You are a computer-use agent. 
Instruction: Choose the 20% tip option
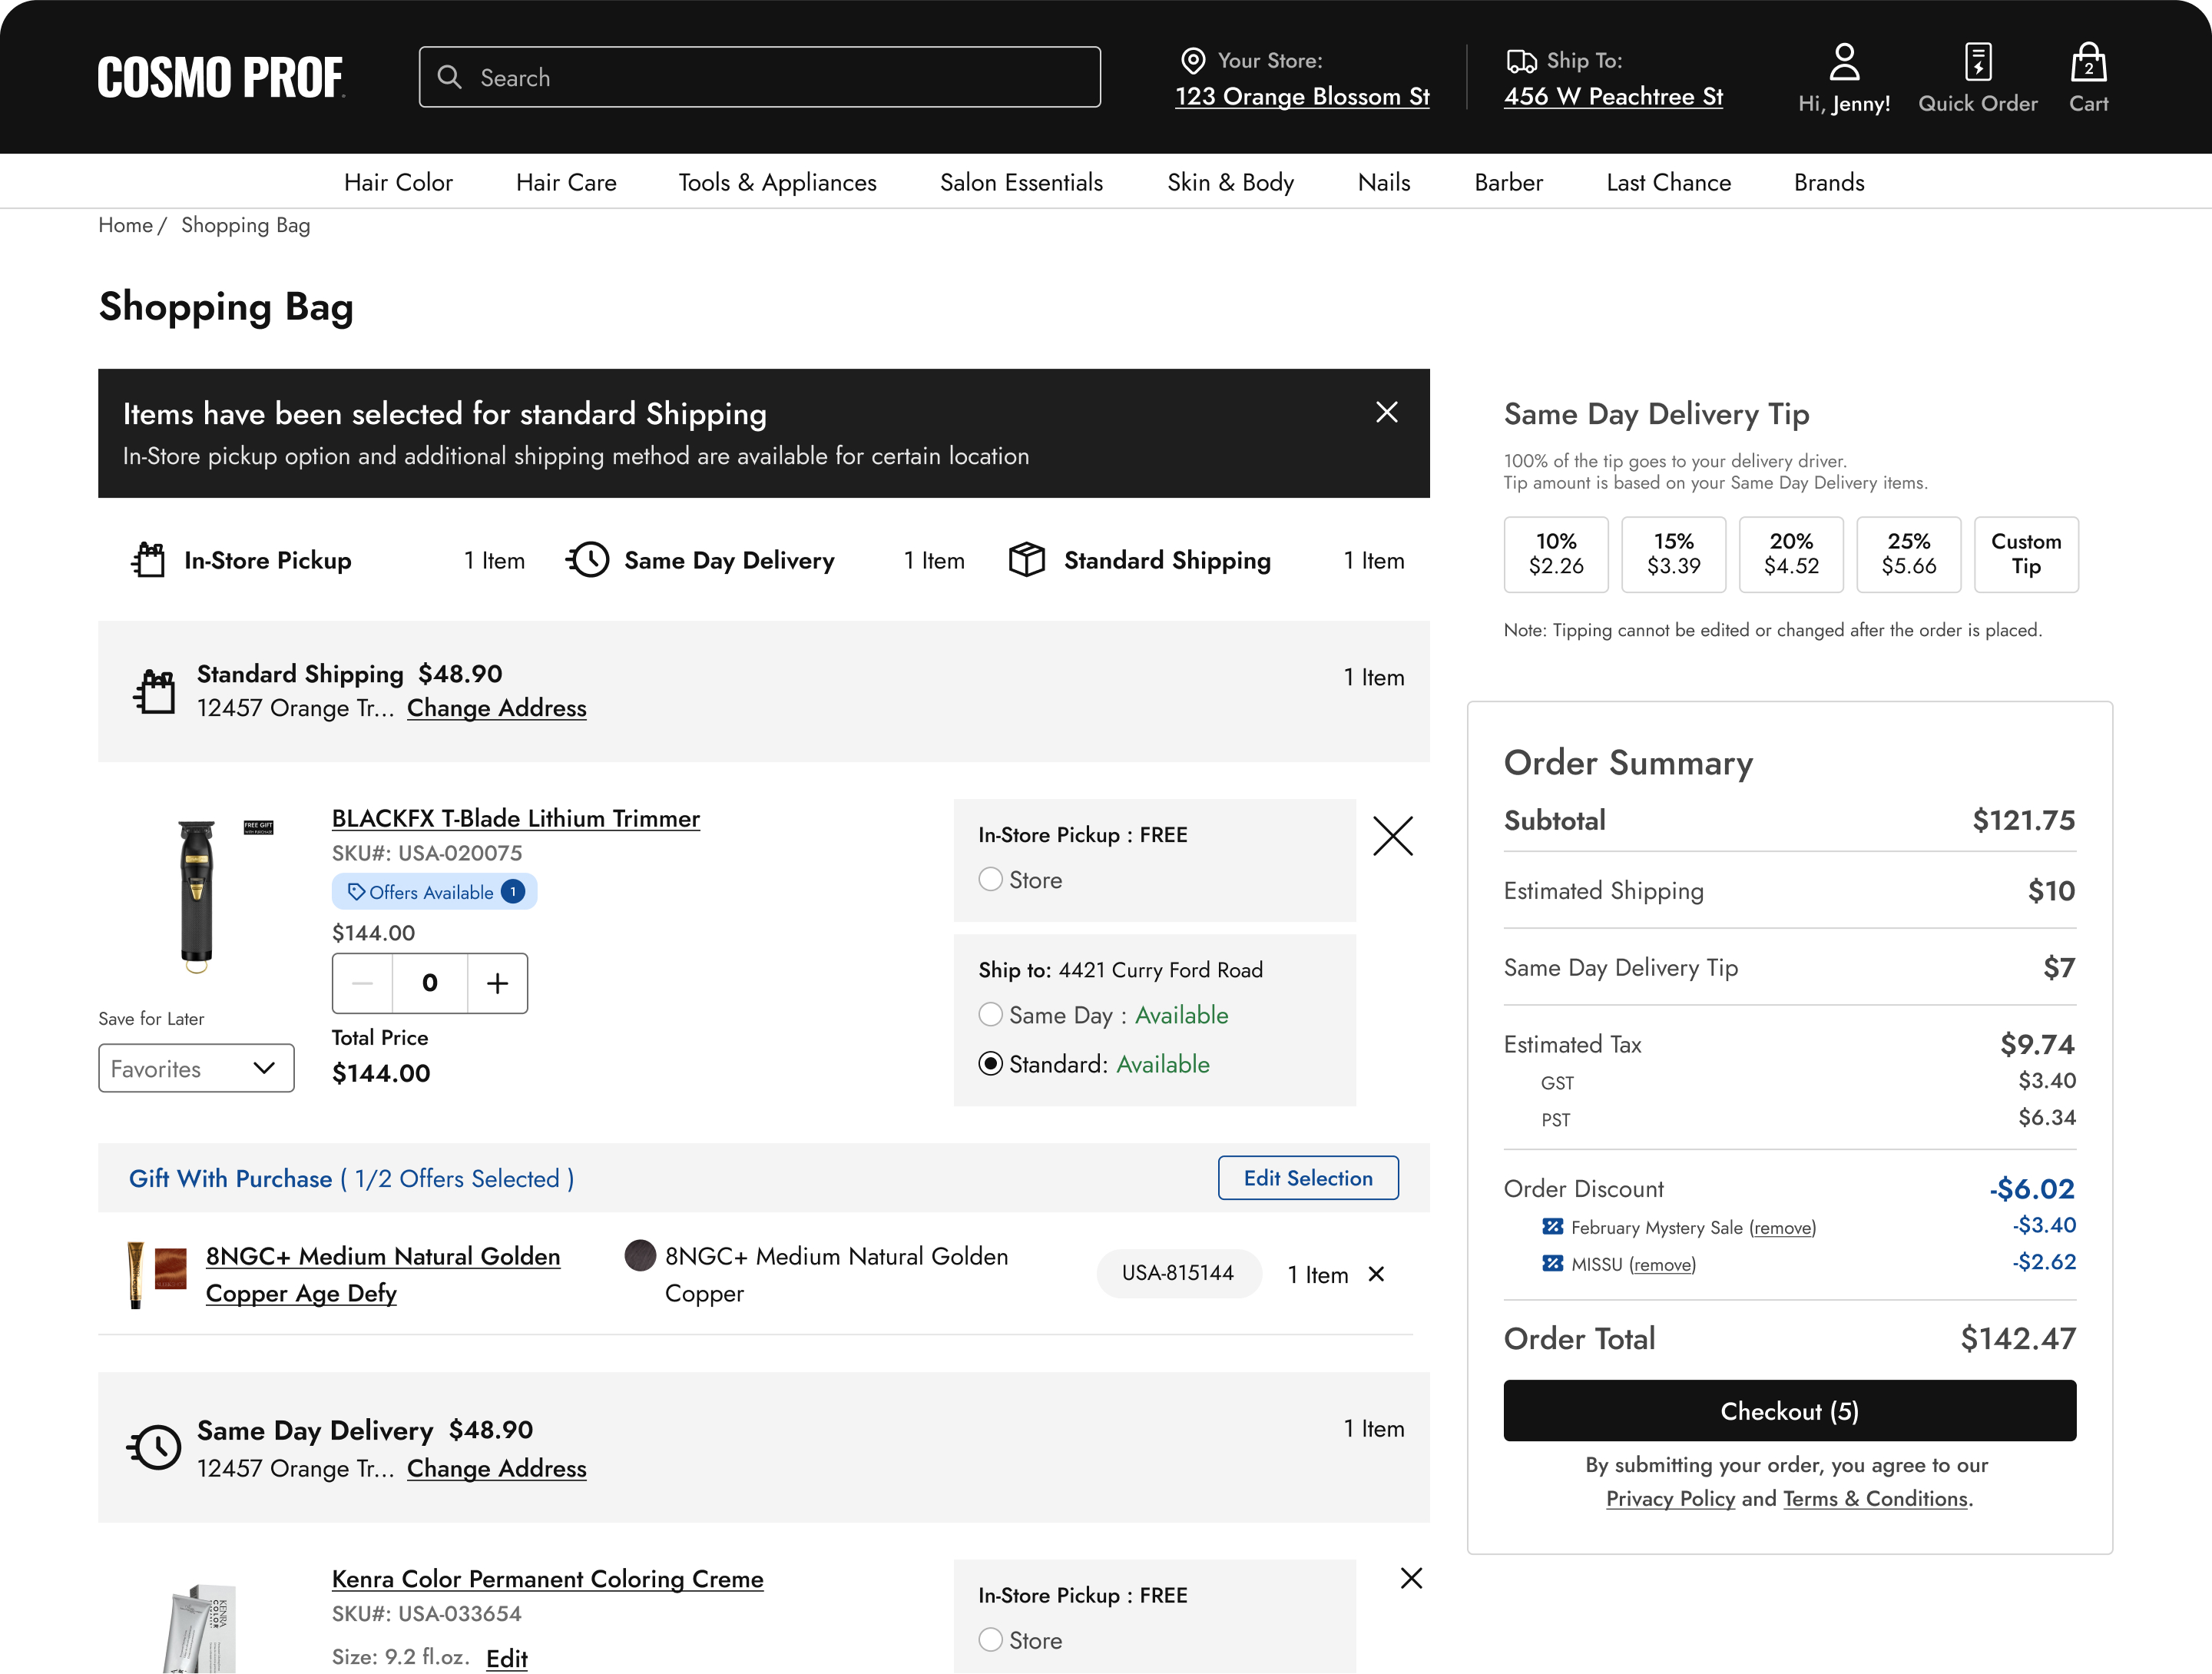(x=1791, y=554)
